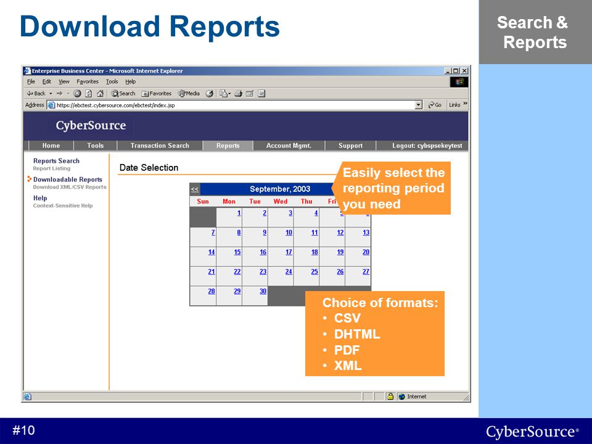
Task: Select September 7 in the calendar
Action: pos(213,232)
